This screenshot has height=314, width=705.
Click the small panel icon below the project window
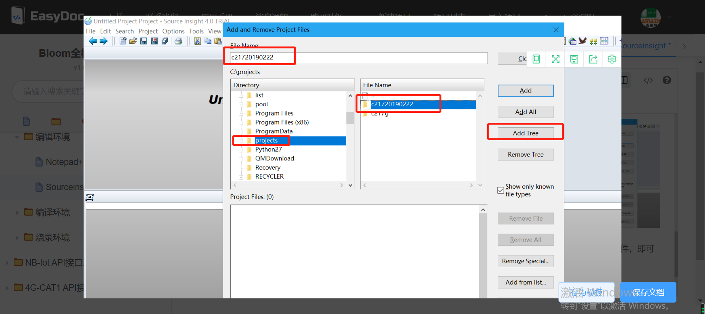(90, 197)
